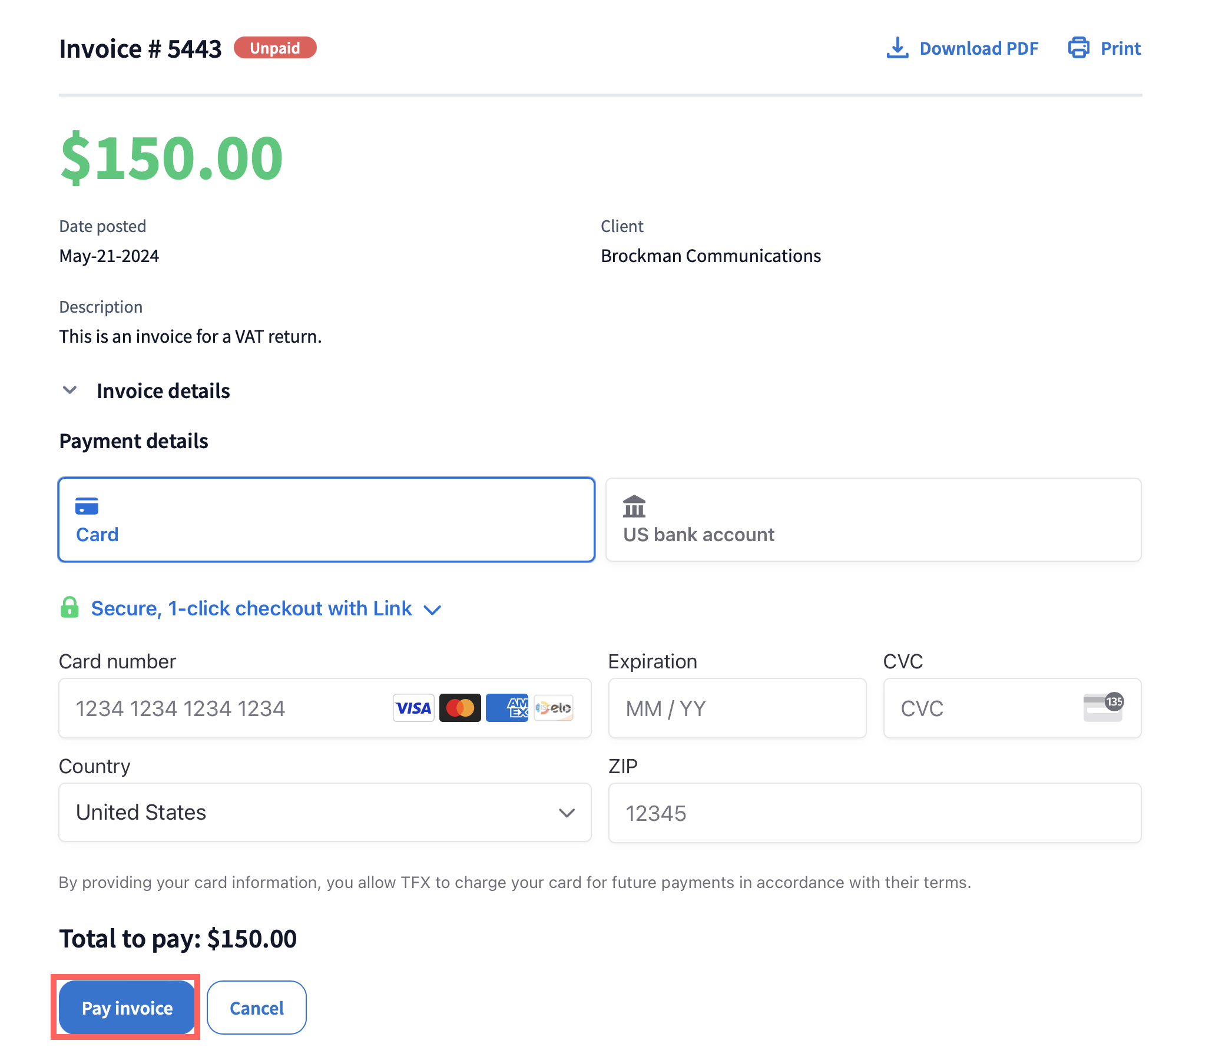Open the Country dropdown
The width and height of the screenshot is (1232, 1047).
(324, 812)
